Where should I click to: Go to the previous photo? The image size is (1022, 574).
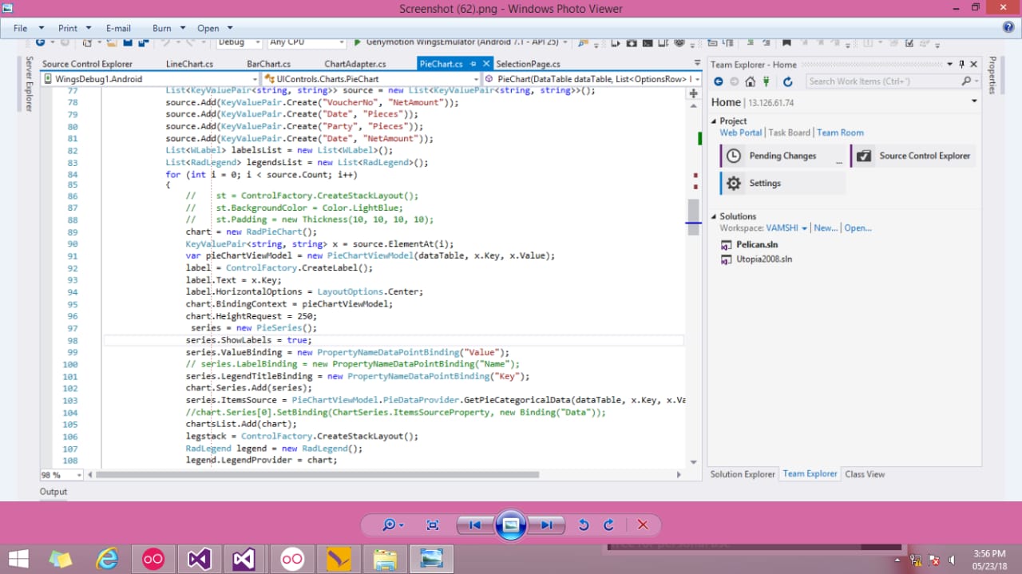coord(474,525)
